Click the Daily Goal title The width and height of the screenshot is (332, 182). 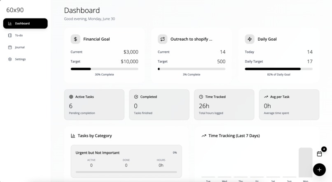click(267, 39)
